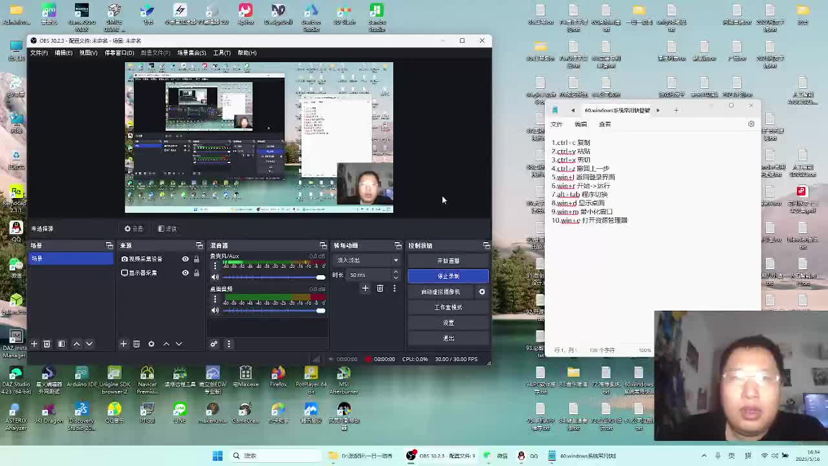The image size is (828, 466).
Task: Select 视频采集设备 source row
Action: (x=161, y=259)
